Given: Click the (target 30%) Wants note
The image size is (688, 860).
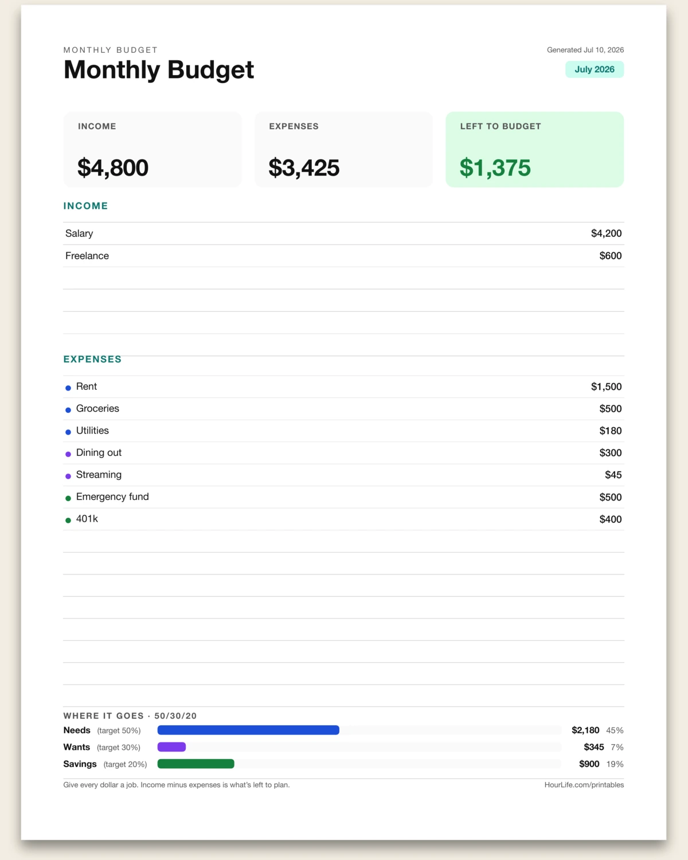Looking at the screenshot, I should 119,748.
